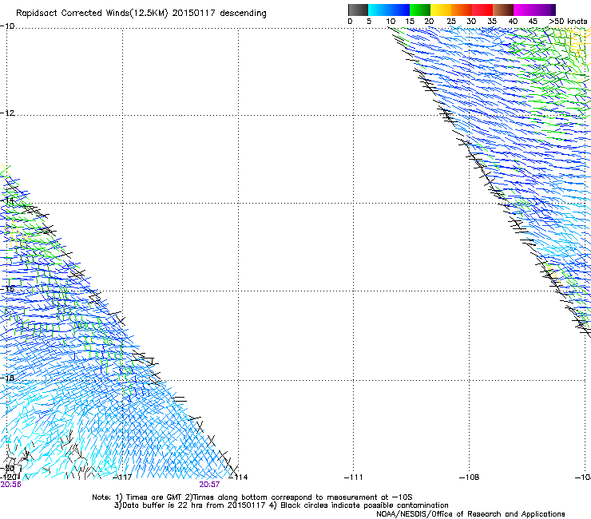The width and height of the screenshot is (591, 519).
Task: Click the '>50 knots' legend label
Action: tap(568, 22)
